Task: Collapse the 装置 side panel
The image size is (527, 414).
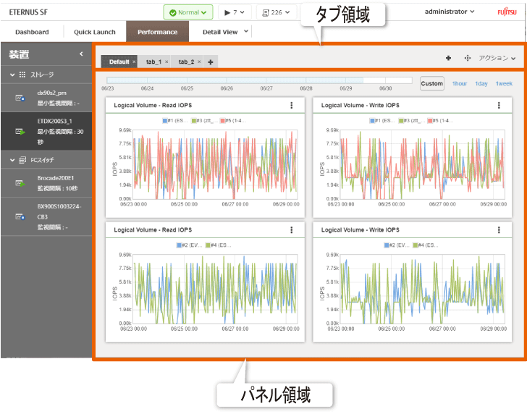Action: coord(81,54)
